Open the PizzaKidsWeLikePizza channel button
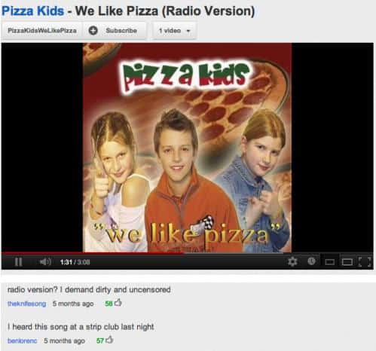Image resolution: width=376 pixels, height=351 pixels. [42, 31]
